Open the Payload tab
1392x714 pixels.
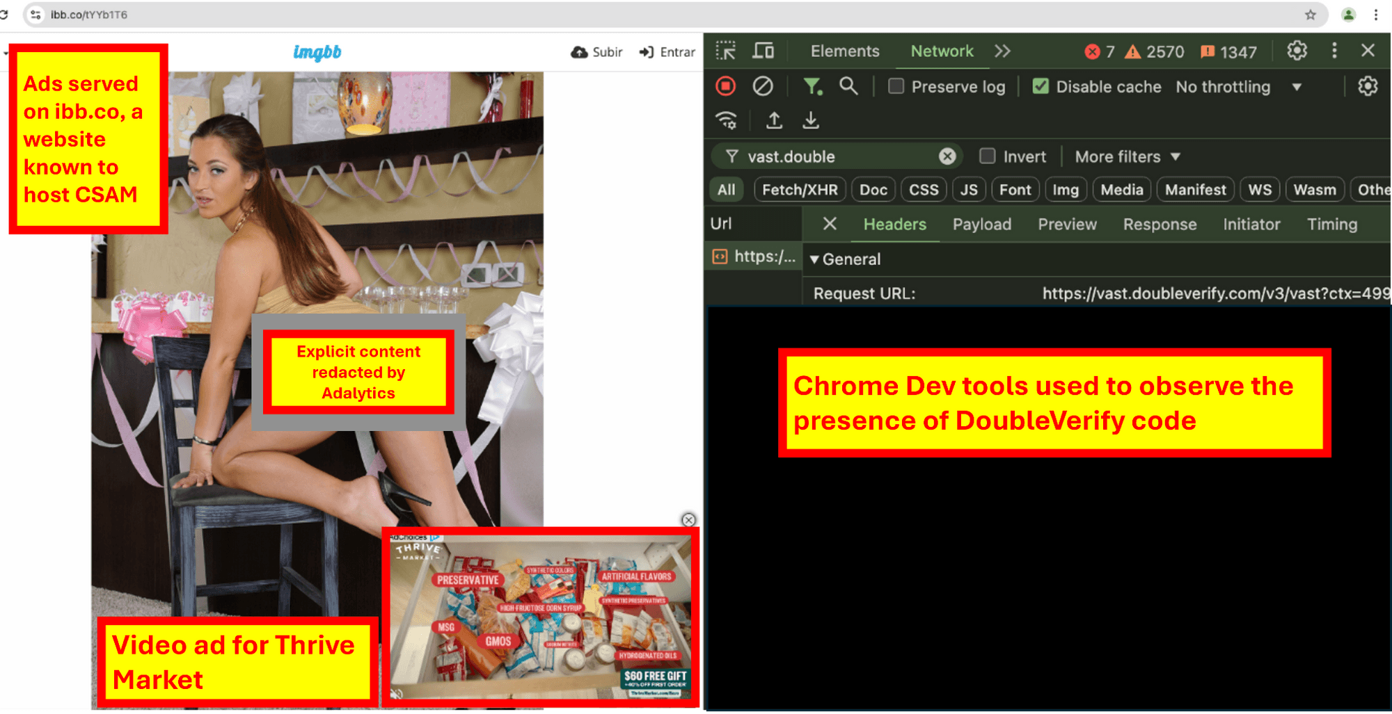tap(981, 224)
